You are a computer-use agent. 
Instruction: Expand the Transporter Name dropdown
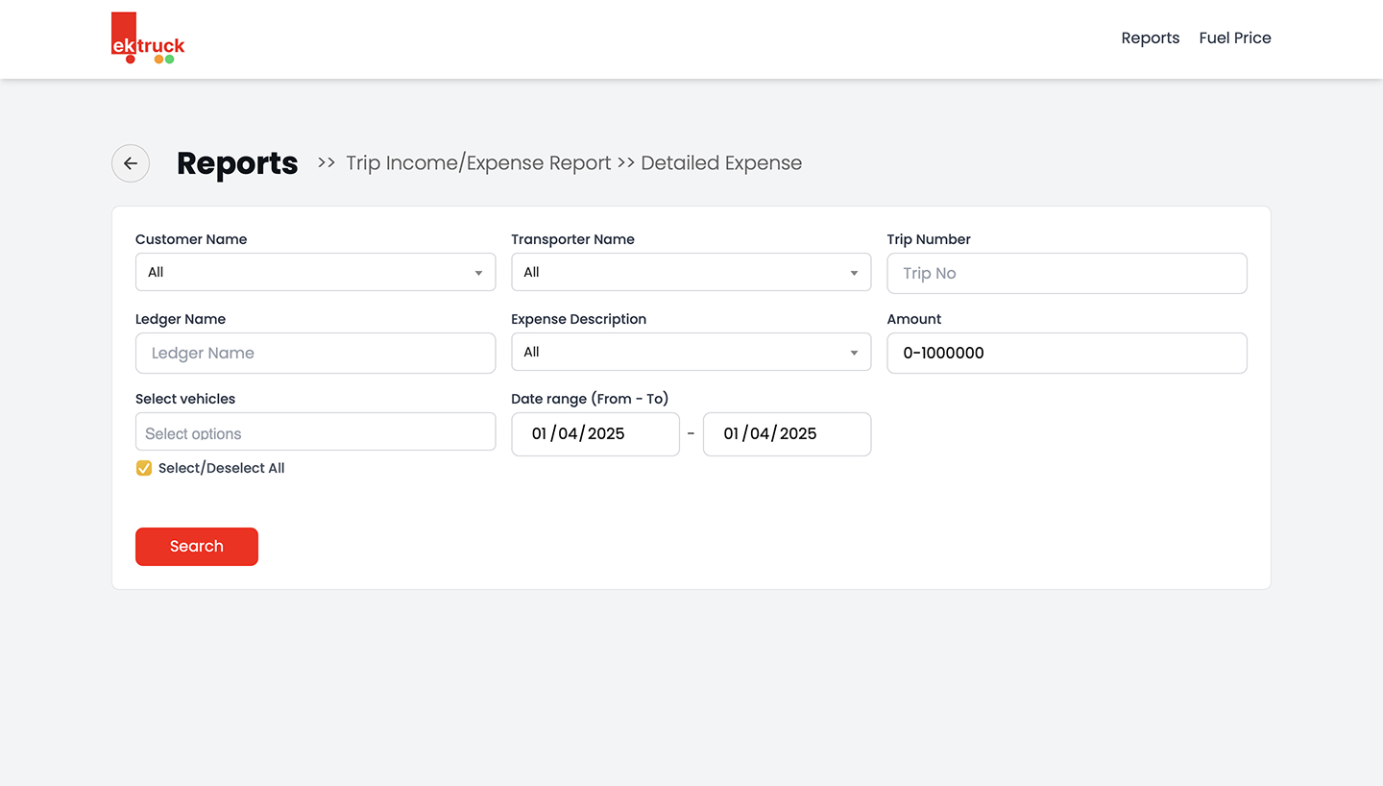point(691,273)
